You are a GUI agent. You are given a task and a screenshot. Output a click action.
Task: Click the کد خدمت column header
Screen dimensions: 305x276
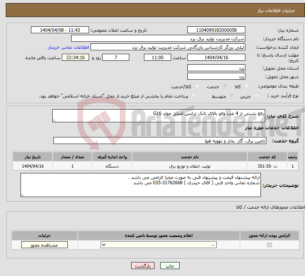(267, 157)
